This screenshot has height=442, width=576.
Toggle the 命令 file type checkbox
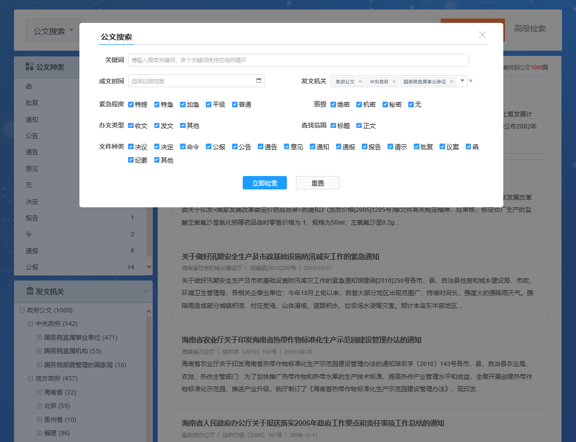point(182,146)
